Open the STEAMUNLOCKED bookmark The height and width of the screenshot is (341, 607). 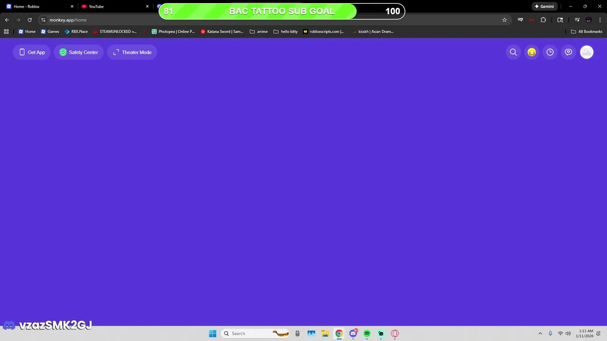pyautogui.click(x=115, y=32)
